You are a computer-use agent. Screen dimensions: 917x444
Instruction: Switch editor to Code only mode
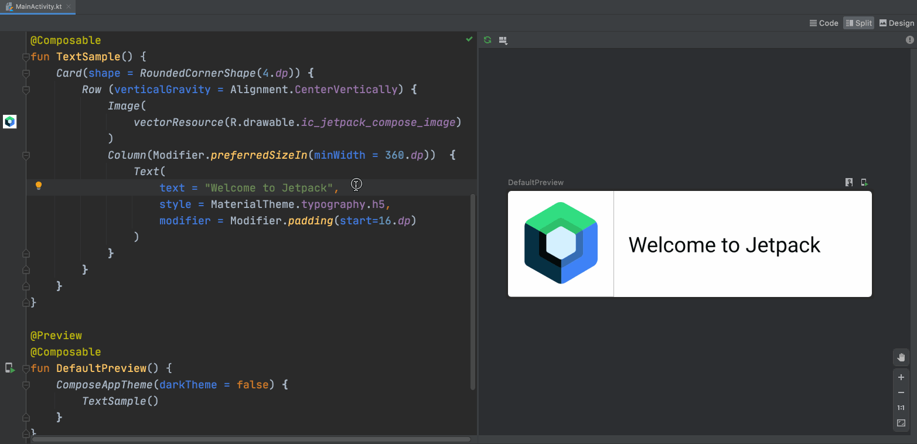[824, 23]
